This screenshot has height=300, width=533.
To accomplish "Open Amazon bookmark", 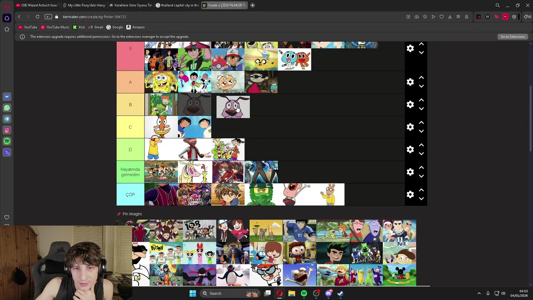I will [135, 27].
